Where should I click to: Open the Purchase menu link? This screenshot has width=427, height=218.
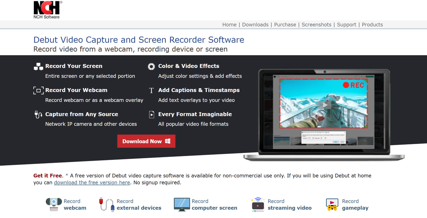[285, 25]
